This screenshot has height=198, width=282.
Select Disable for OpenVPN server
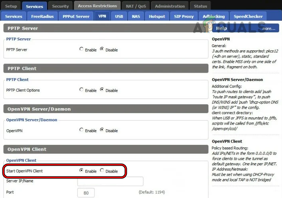[102, 130]
